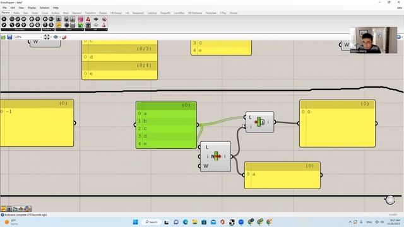
Task: Switch to the Sets tab
Action: [x=26, y=13]
